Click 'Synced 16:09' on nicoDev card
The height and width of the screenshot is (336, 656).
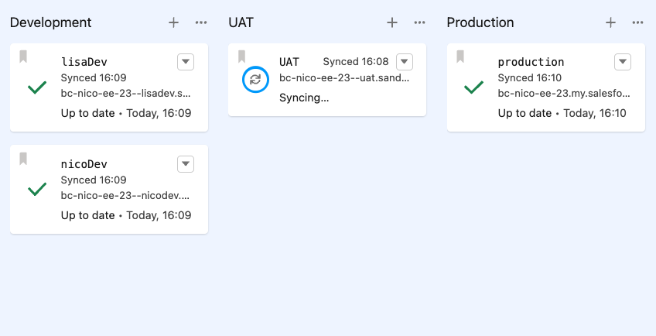pyautogui.click(x=94, y=180)
